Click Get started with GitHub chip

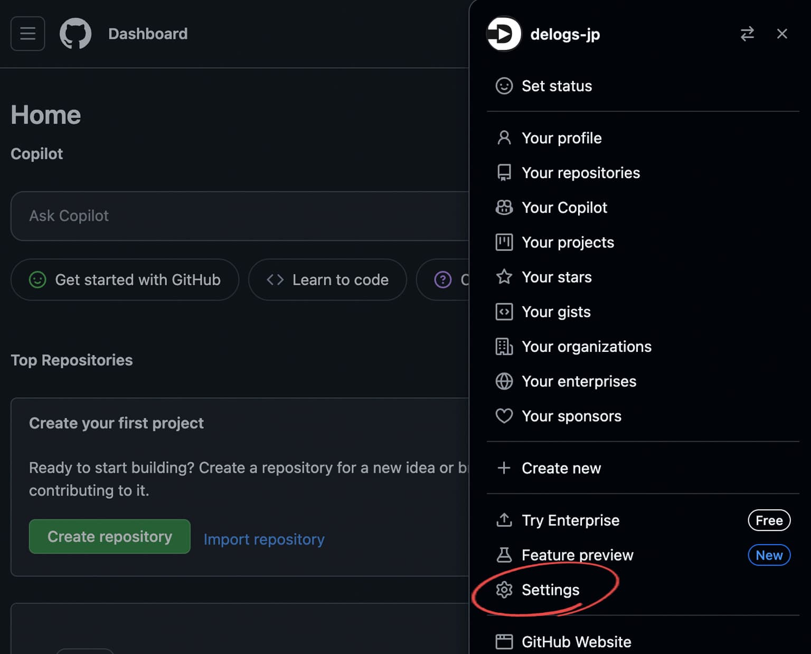[125, 279]
